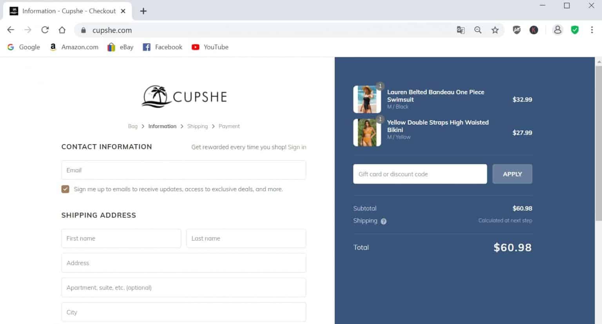Open the YouTube bookmark
602x324 pixels.
210,47
